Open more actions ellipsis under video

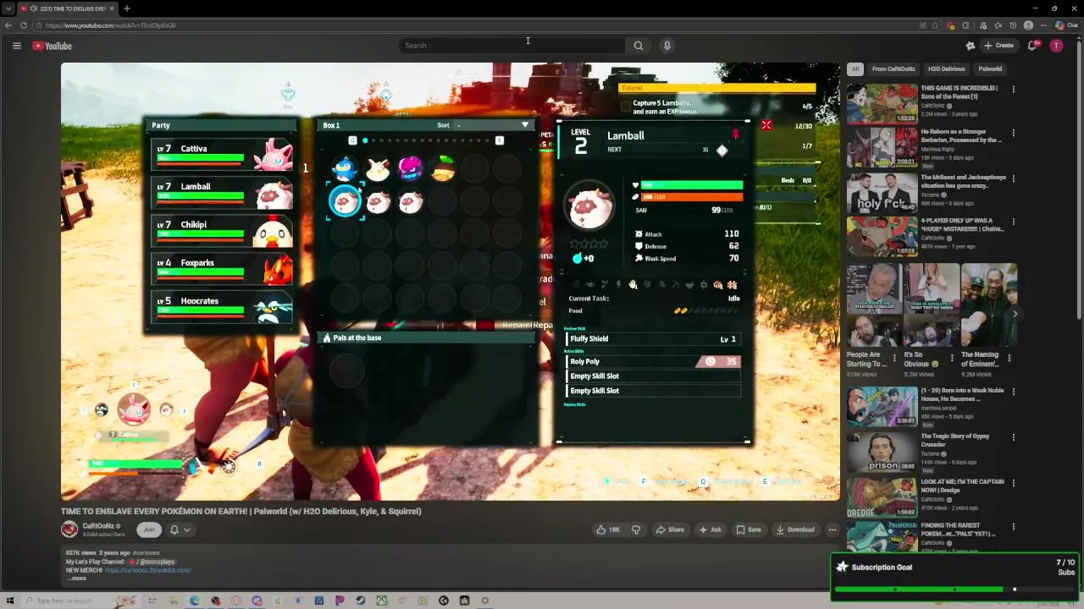(x=832, y=529)
